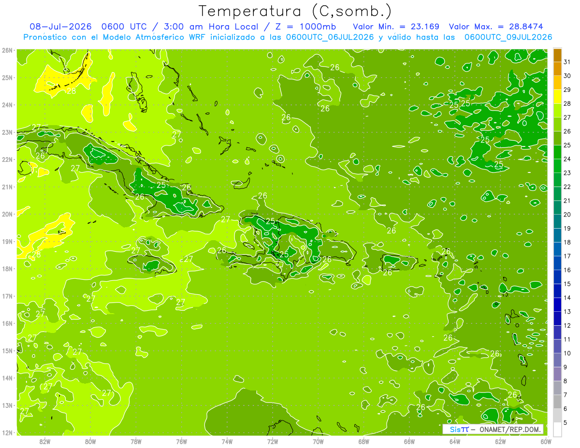Image resolution: width=580 pixels, height=448 pixels.
Task: Click the "30" value on the color scale
Action: [x=567, y=76]
